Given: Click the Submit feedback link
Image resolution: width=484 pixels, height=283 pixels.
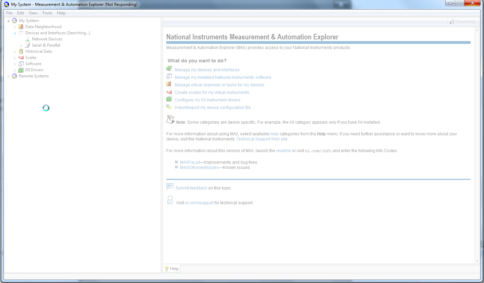Looking at the screenshot, I should pyautogui.click(x=191, y=188).
